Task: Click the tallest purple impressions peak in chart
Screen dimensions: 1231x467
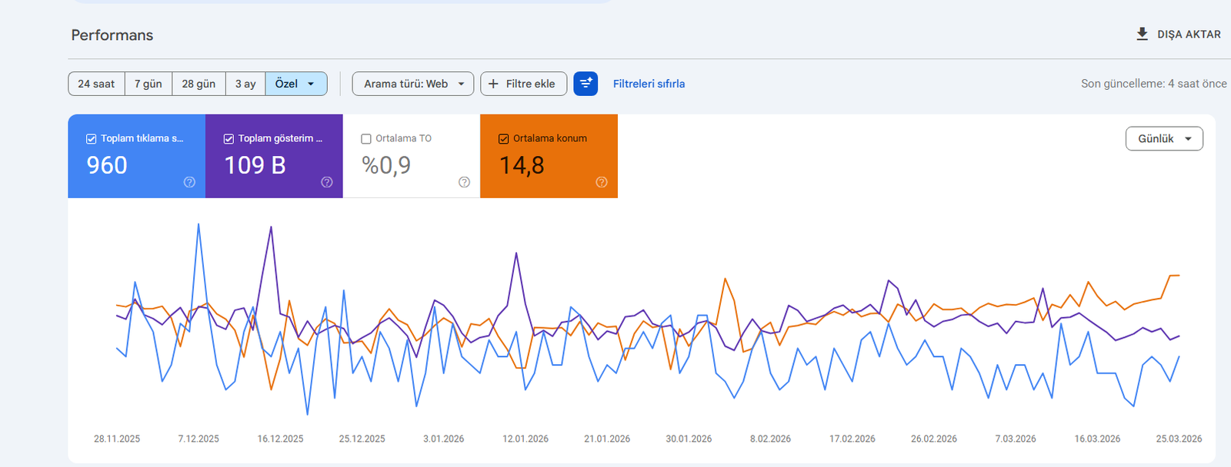Action: pos(271,227)
